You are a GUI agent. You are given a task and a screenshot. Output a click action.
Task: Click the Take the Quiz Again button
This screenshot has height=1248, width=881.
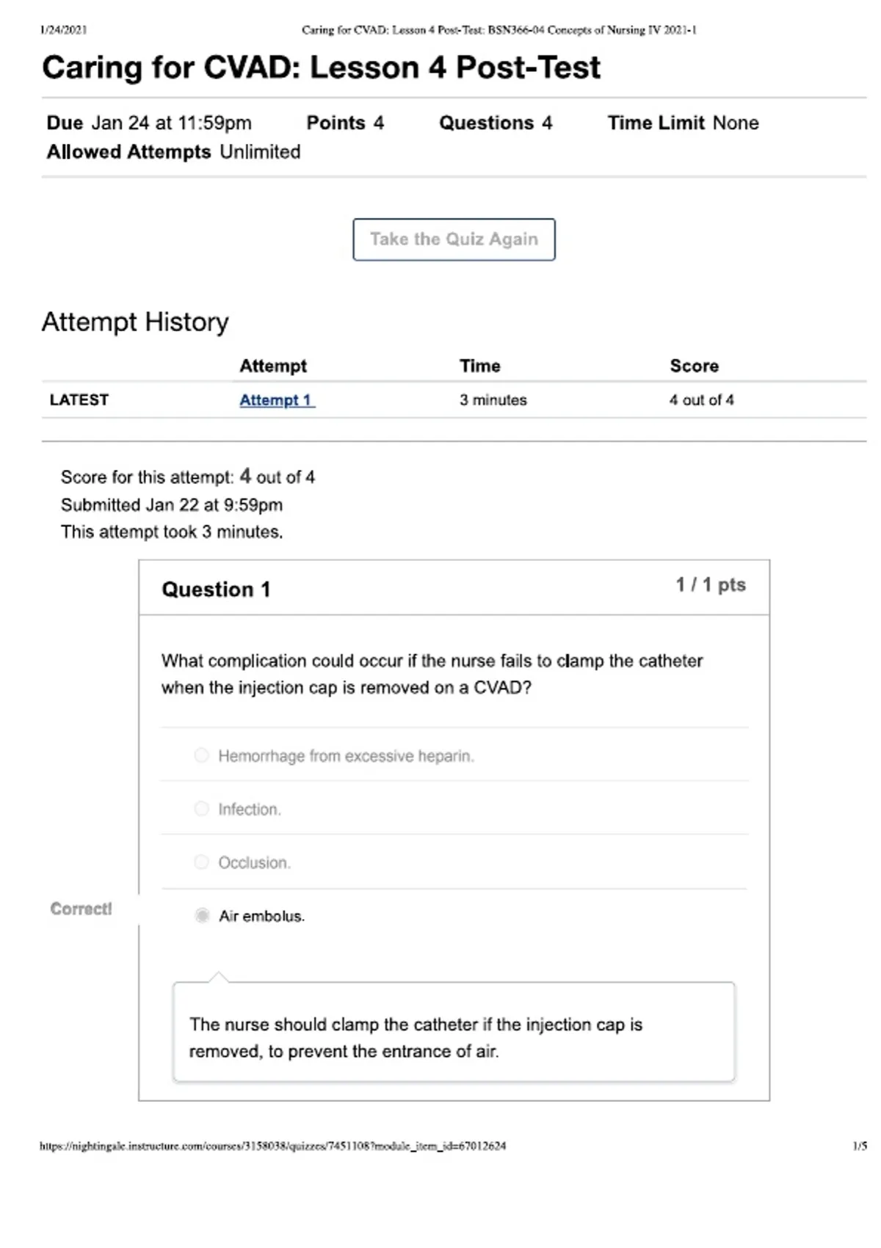pyautogui.click(x=454, y=239)
